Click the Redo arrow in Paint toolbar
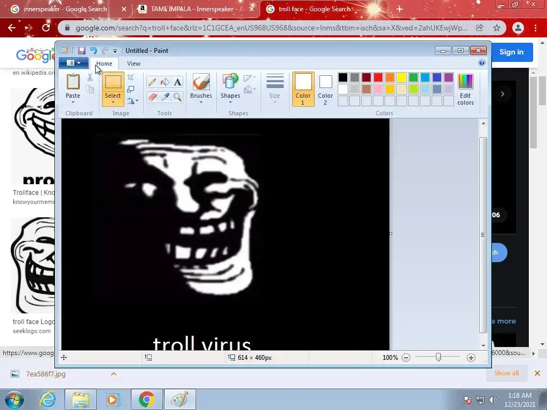 pos(105,51)
